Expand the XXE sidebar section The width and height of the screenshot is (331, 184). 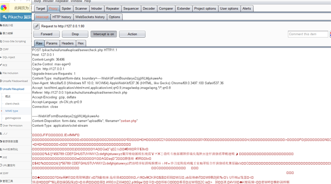coord(15,157)
